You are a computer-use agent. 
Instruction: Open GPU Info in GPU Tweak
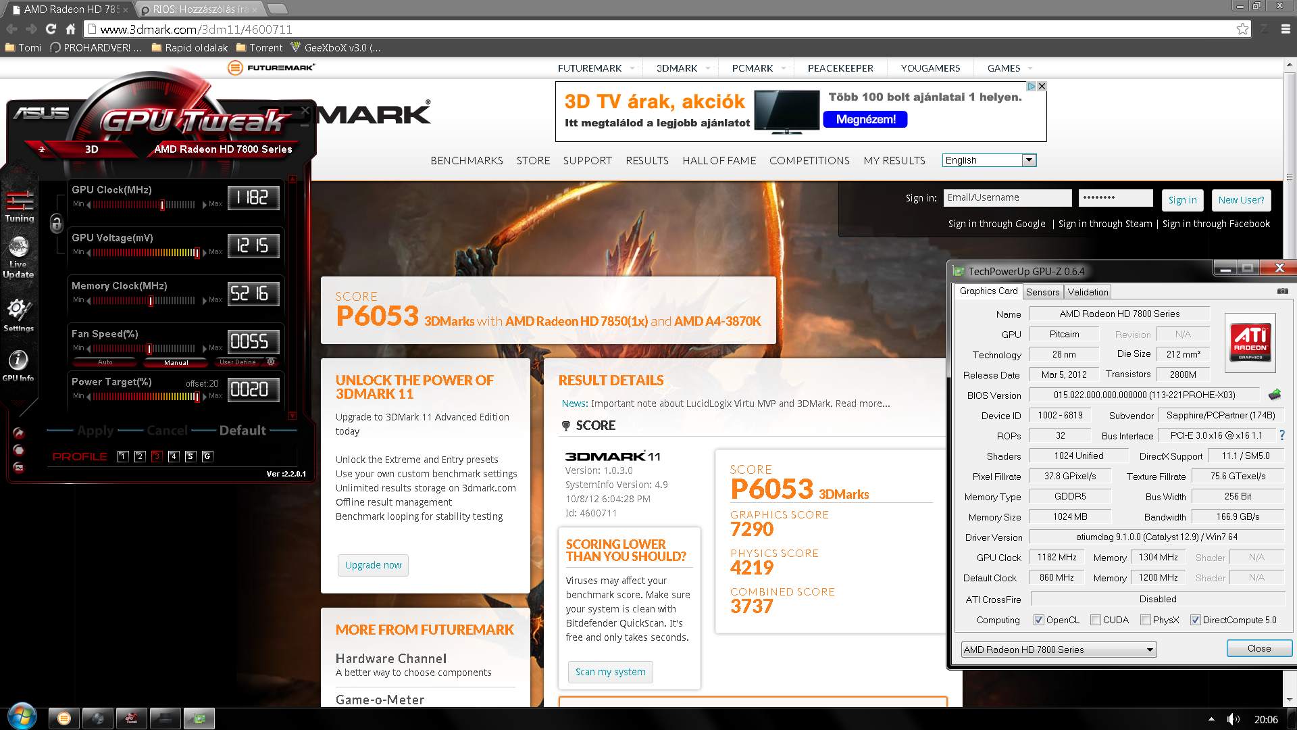[x=18, y=366]
